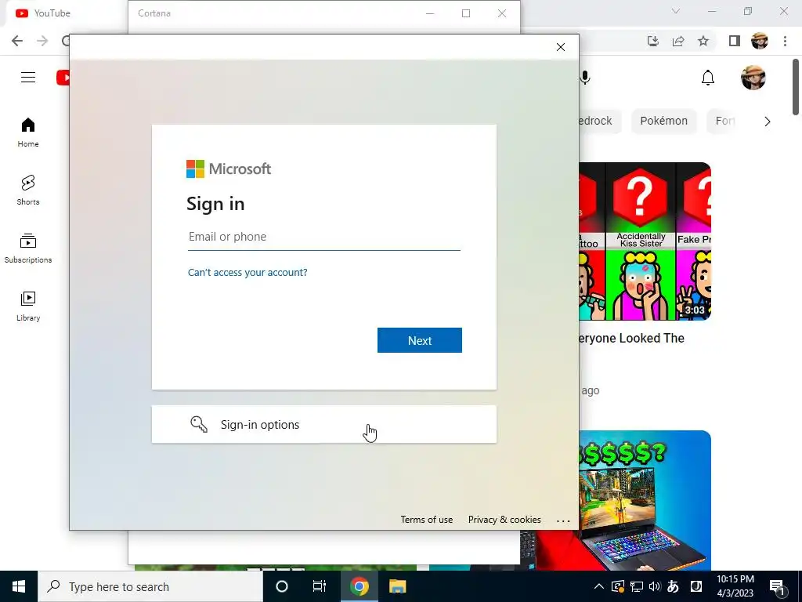The image size is (802, 602).
Task: Open Subscriptions in YouTube sidebar
Action: (x=28, y=248)
